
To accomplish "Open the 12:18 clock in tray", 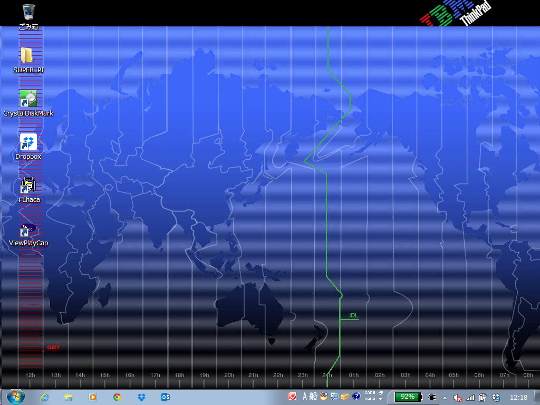I will click(x=519, y=398).
